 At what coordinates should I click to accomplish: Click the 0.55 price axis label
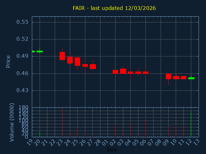click(x=23, y=22)
